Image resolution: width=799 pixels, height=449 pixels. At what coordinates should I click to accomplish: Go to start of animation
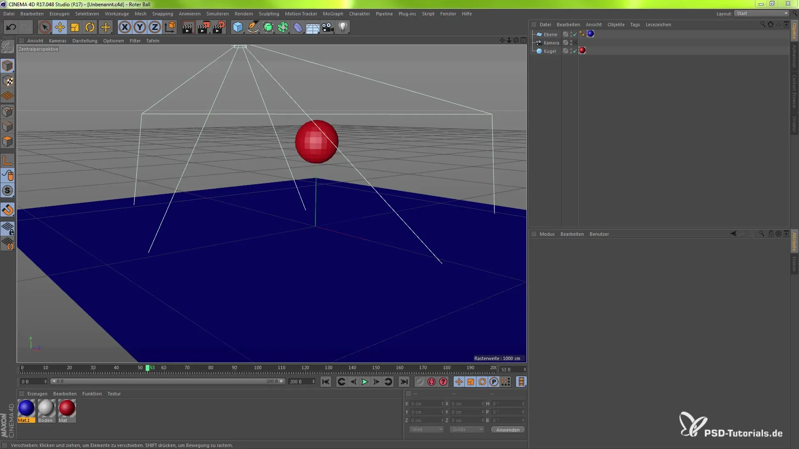point(326,382)
